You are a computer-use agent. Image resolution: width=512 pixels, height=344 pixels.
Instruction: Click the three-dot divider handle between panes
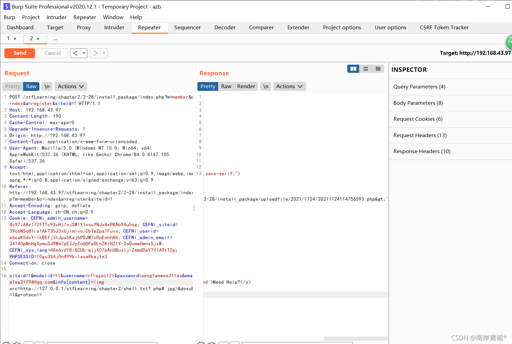coord(194,208)
